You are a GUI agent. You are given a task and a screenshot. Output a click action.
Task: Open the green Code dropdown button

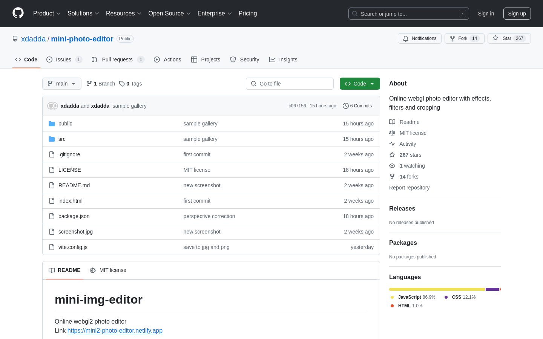point(360,84)
